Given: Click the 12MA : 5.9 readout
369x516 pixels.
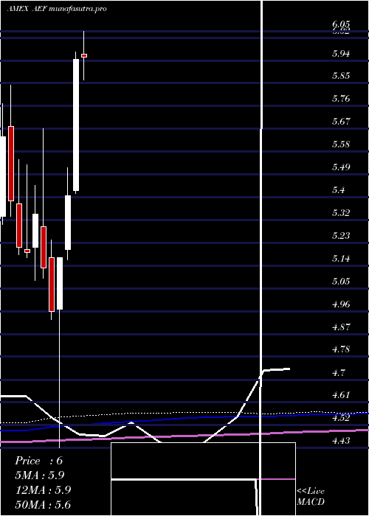Looking at the screenshot, I should (44, 490).
